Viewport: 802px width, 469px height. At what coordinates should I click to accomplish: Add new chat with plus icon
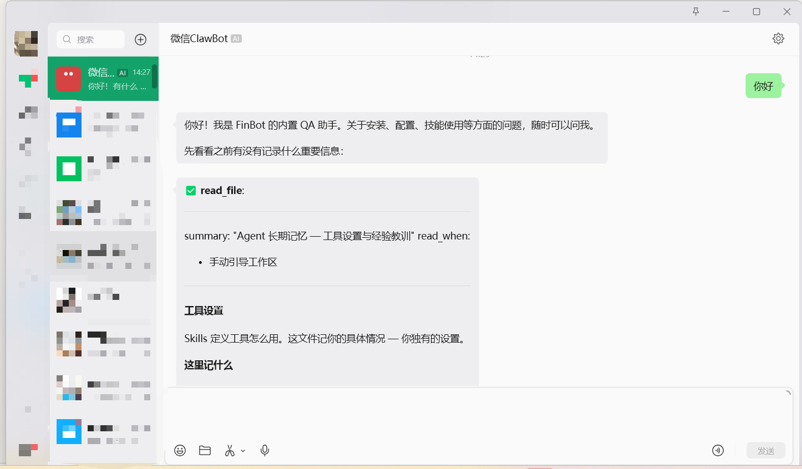click(x=141, y=39)
